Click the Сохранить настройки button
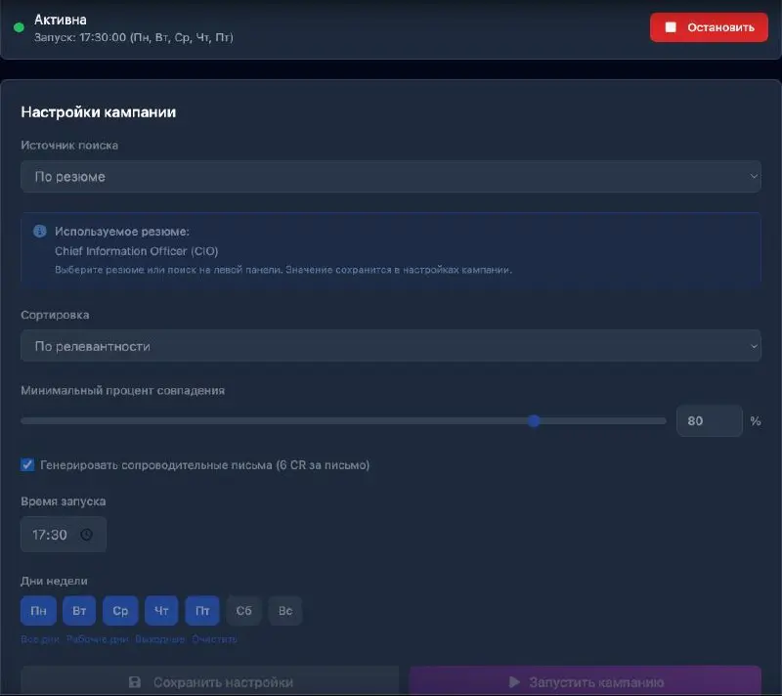782x696 pixels. tap(210, 681)
